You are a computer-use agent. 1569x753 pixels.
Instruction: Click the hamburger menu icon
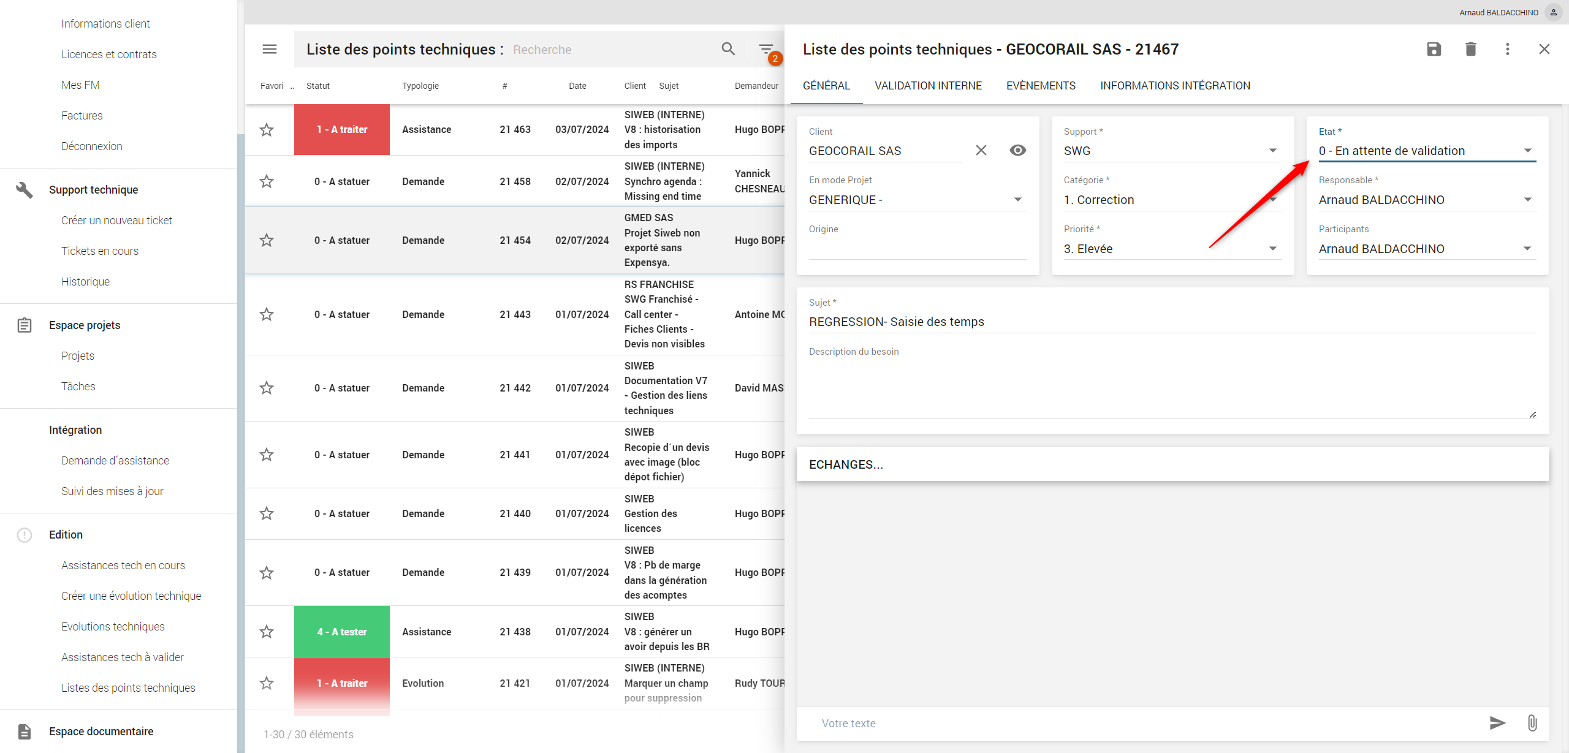pyautogui.click(x=270, y=49)
